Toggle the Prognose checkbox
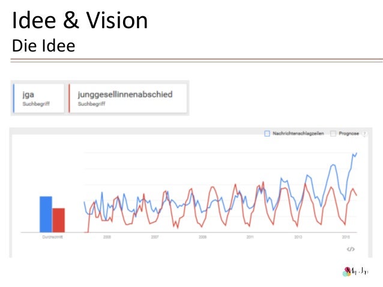383x287 pixels. tap(333, 134)
